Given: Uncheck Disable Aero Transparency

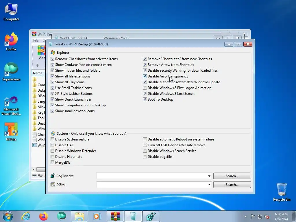Looking at the screenshot, I should tap(145, 76).
